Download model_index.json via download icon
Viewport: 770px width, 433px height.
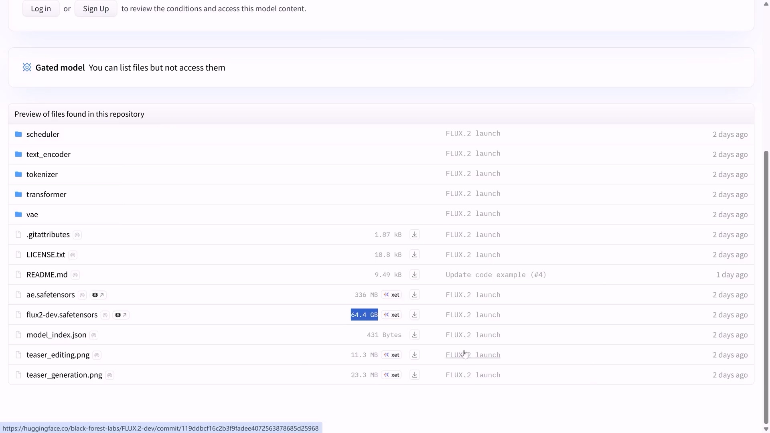[x=415, y=335]
